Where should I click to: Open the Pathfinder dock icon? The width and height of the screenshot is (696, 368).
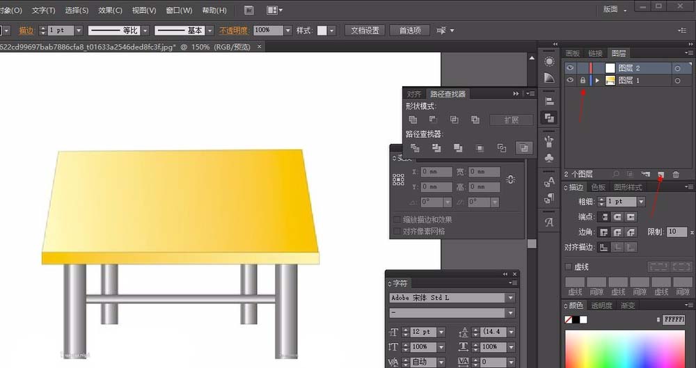550,118
